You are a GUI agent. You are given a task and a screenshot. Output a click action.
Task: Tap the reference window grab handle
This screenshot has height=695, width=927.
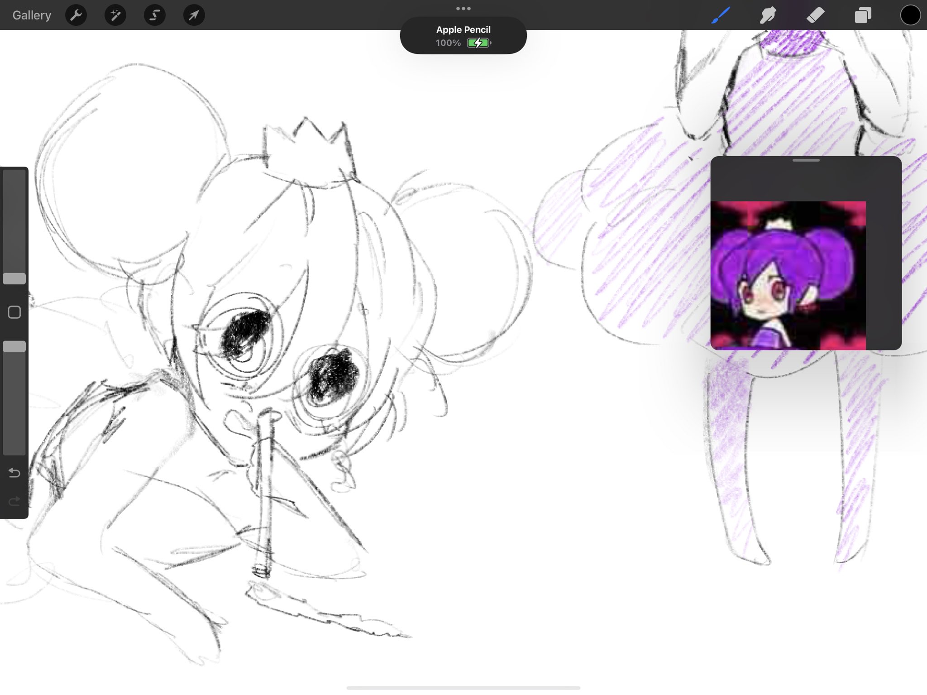click(806, 160)
